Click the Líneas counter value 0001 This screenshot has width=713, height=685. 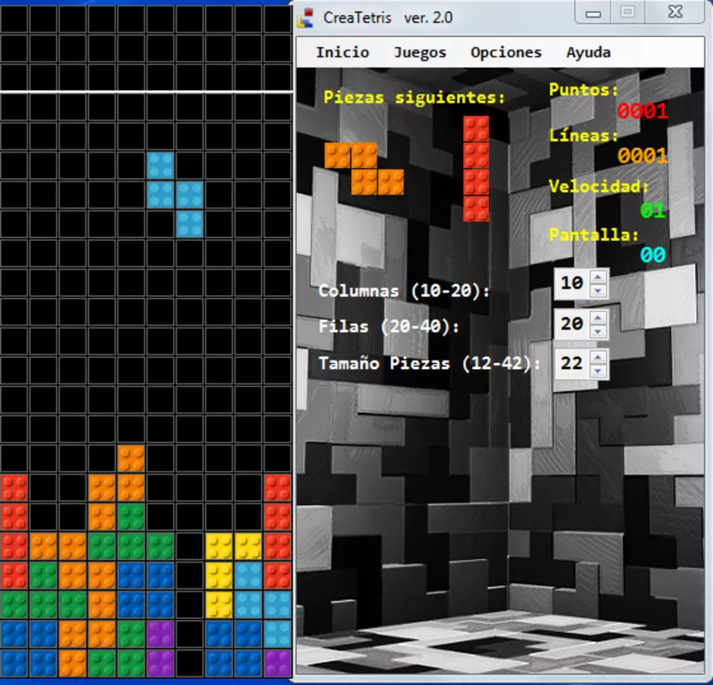coord(643,156)
